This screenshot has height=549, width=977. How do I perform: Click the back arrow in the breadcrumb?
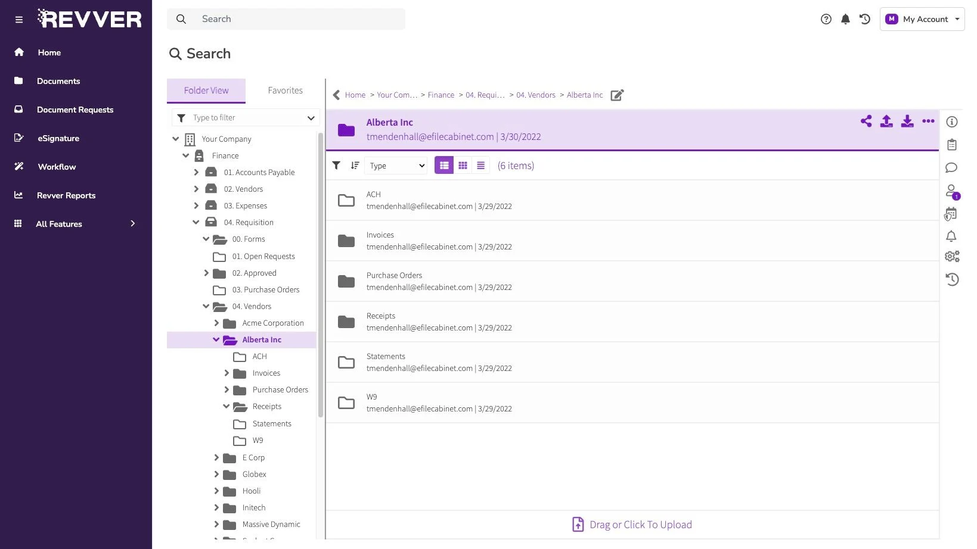(x=336, y=95)
